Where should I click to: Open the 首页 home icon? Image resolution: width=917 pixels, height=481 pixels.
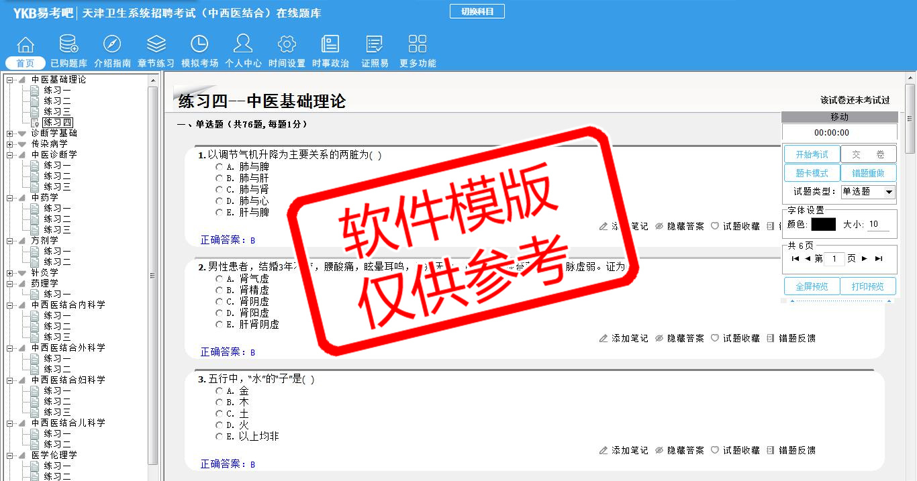(x=26, y=45)
